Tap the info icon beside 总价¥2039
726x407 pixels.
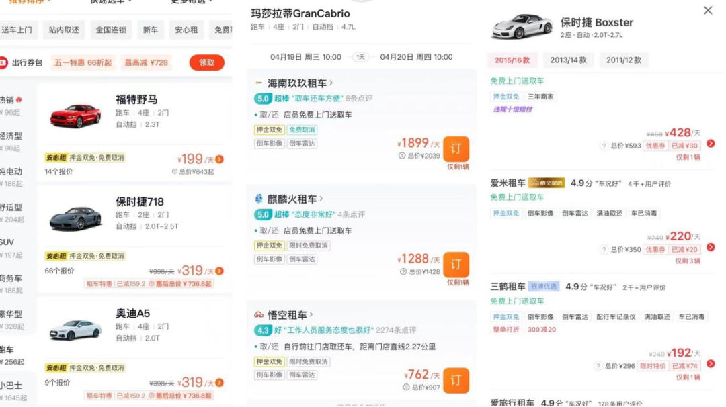(402, 156)
